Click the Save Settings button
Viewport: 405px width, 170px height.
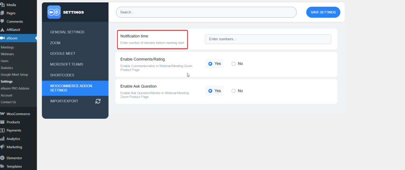(x=323, y=12)
